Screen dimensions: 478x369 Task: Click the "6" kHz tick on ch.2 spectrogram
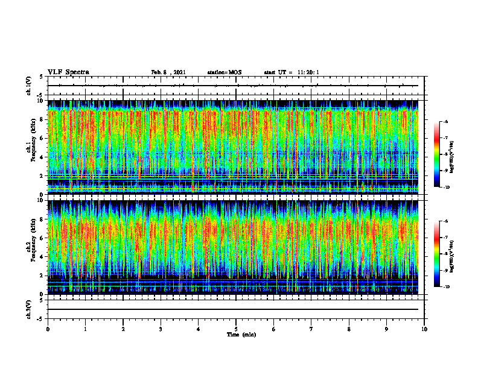coord(42,238)
